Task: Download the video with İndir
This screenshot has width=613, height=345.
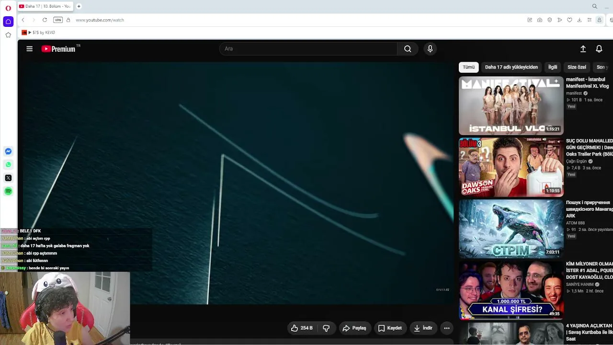Action: point(423,328)
